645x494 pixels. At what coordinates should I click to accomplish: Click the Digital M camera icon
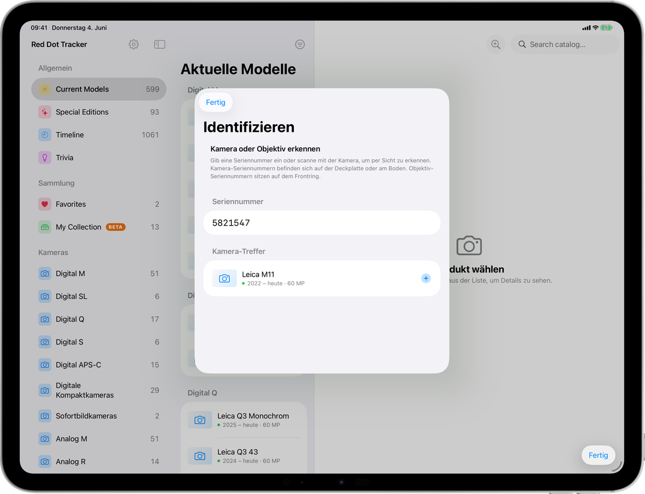45,273
